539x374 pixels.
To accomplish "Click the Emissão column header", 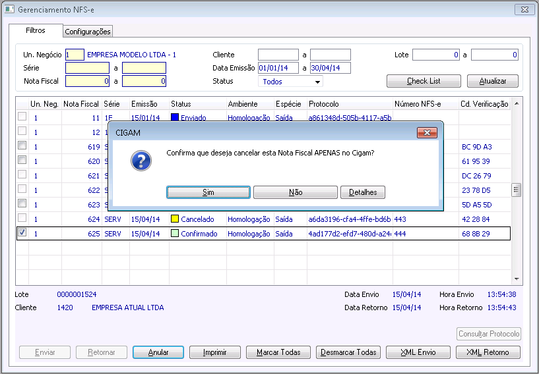I will coord(149,104).
